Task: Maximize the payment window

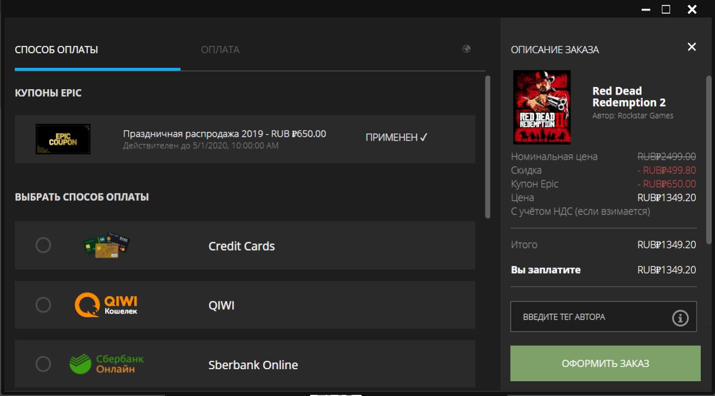Action: (x=666, y=9)
